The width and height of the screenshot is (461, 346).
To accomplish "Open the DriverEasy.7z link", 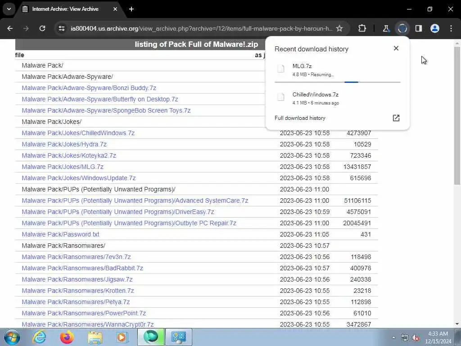I will (x=118, y=212).
